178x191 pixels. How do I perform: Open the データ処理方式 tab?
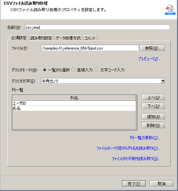pos(68,38)
